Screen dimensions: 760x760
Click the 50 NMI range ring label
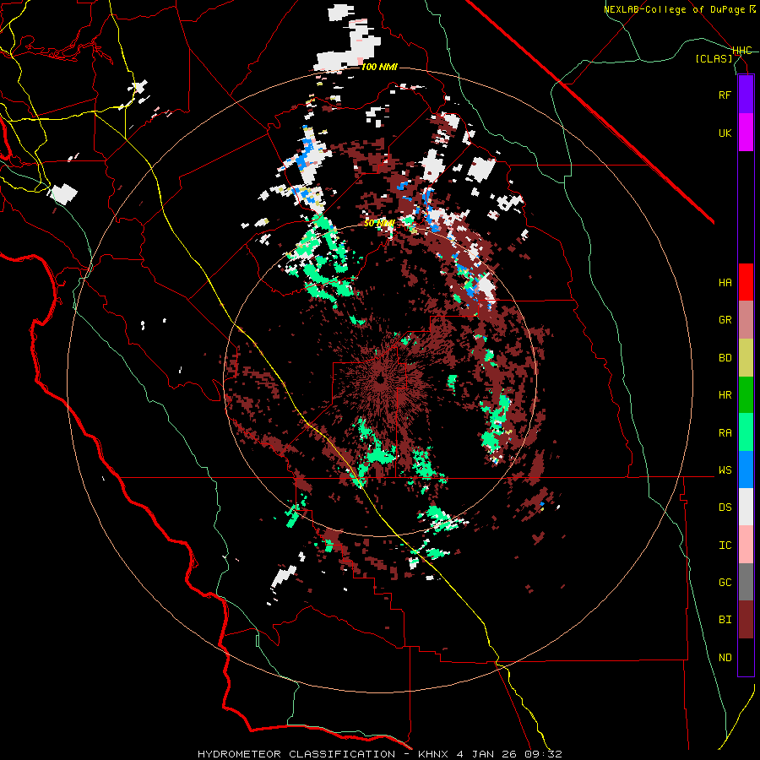tap(379, 223)
